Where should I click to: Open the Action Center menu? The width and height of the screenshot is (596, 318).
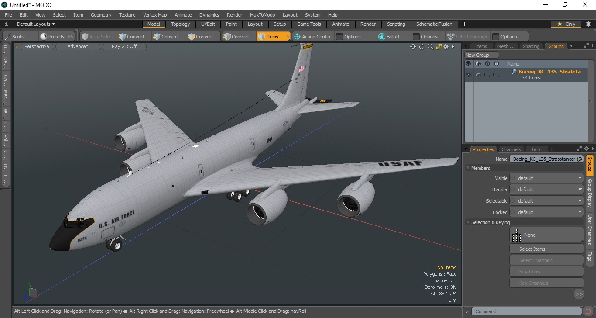coord(313,37)
